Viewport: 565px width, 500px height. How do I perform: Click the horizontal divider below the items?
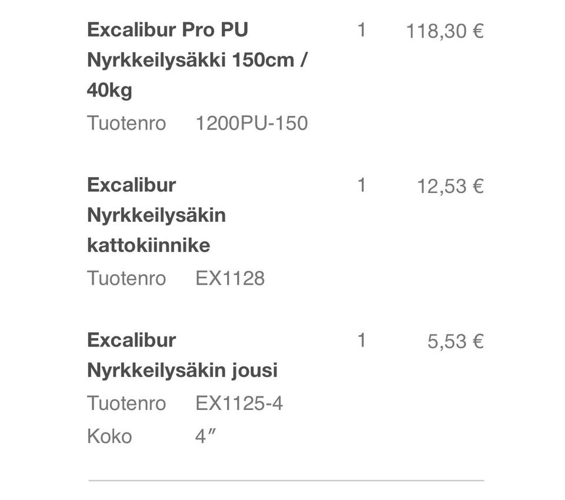286,481
